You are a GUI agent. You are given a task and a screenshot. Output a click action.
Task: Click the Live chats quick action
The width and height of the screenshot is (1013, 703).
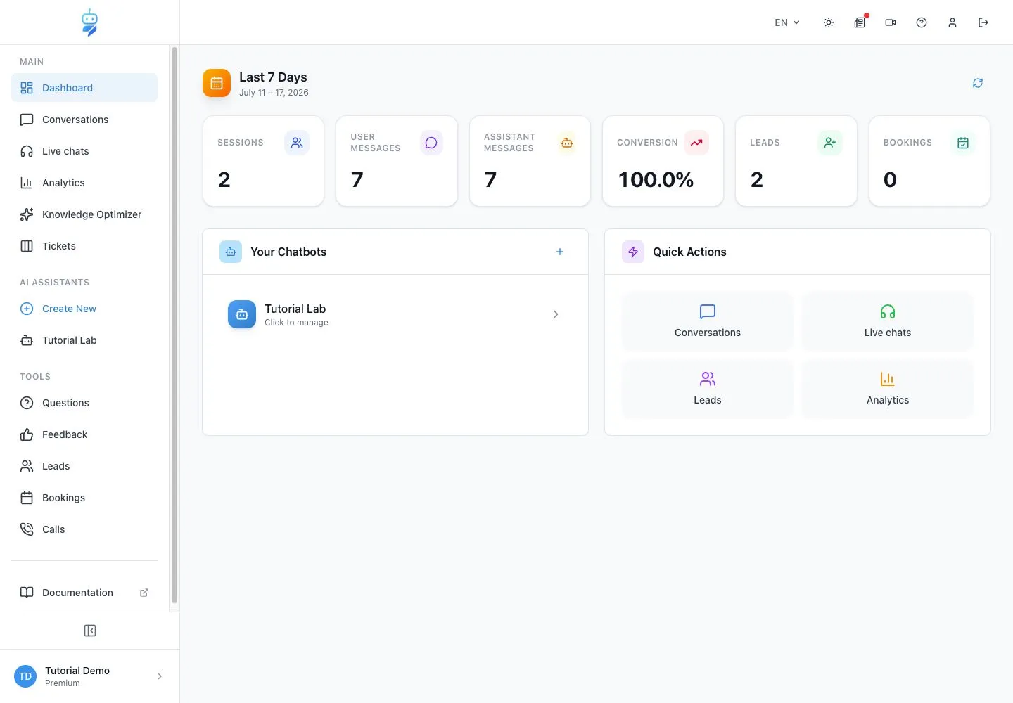click(x=888, y=321)
